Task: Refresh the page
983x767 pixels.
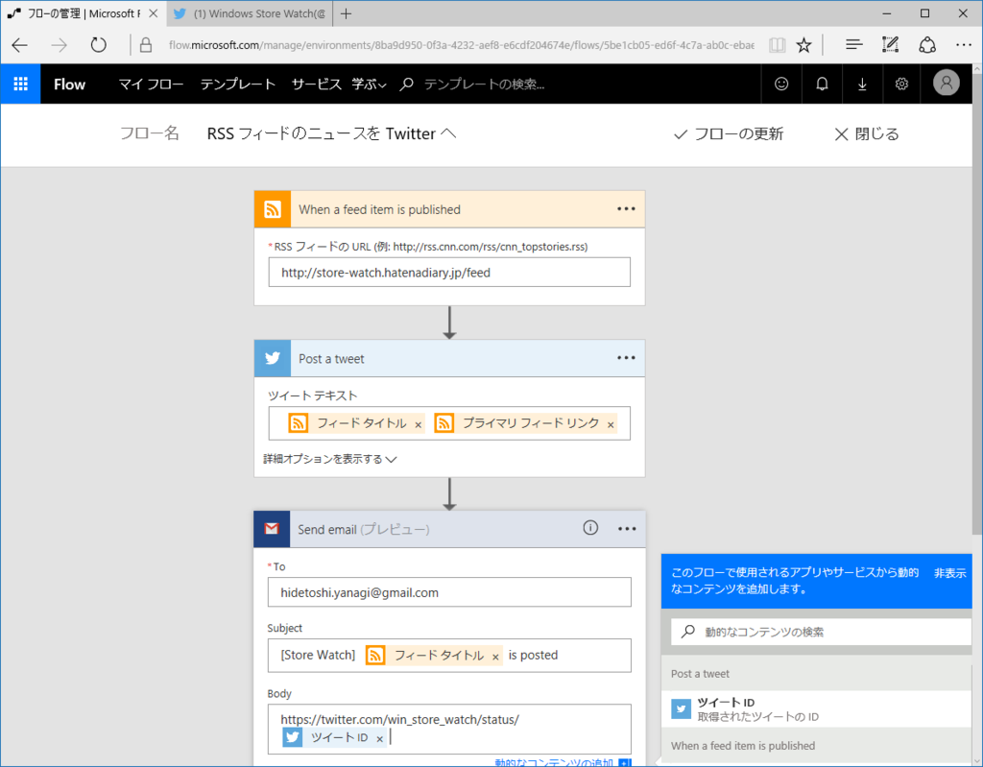Action: tap(99, 45)
